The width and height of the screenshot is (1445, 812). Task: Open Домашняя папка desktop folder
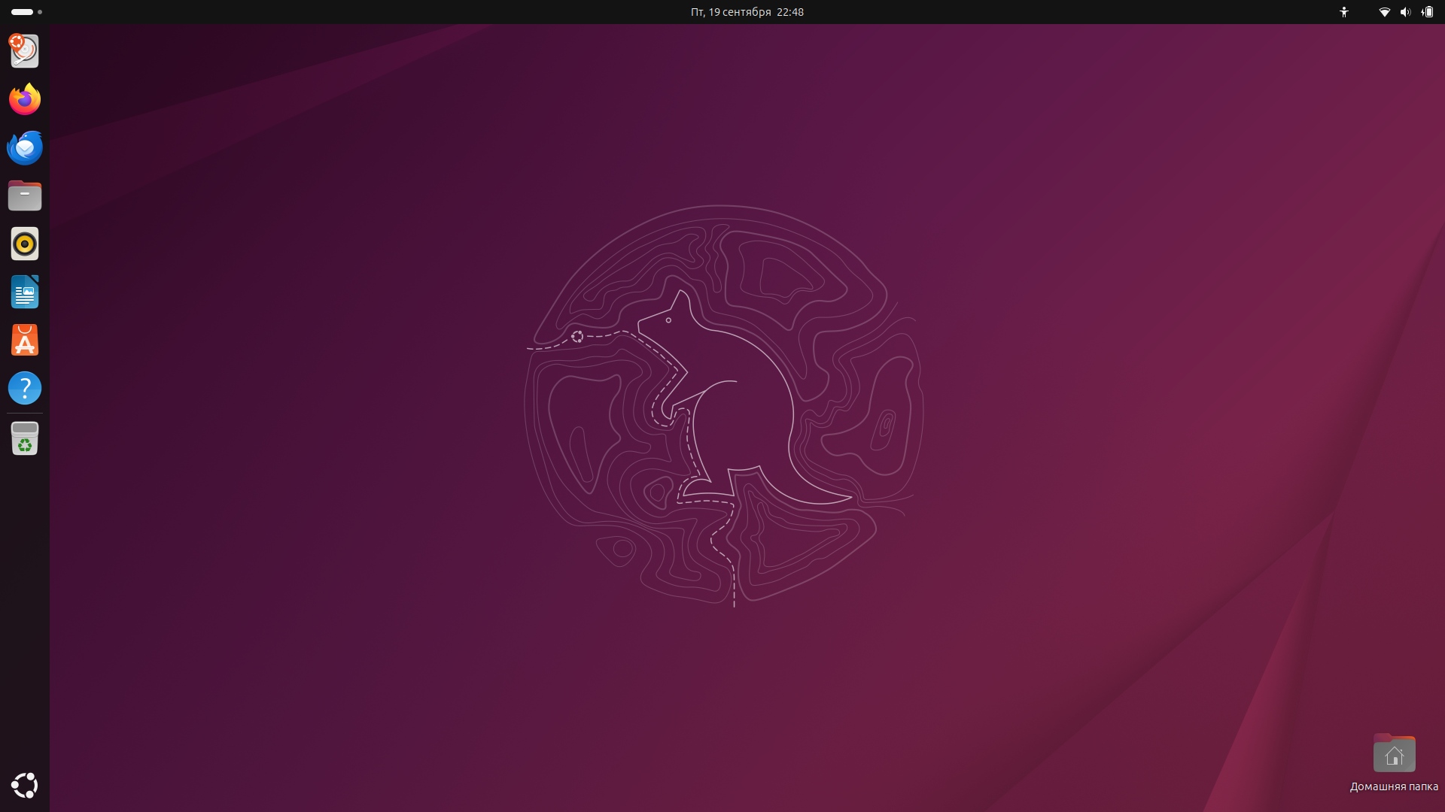click(x=1394, y=762)
